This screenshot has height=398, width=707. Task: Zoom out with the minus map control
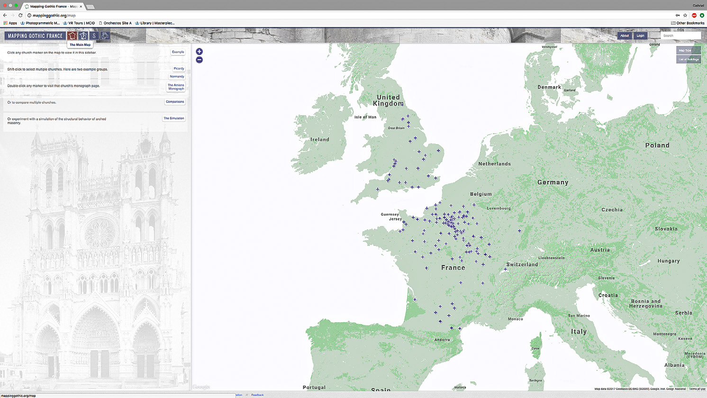click(199, 60)
